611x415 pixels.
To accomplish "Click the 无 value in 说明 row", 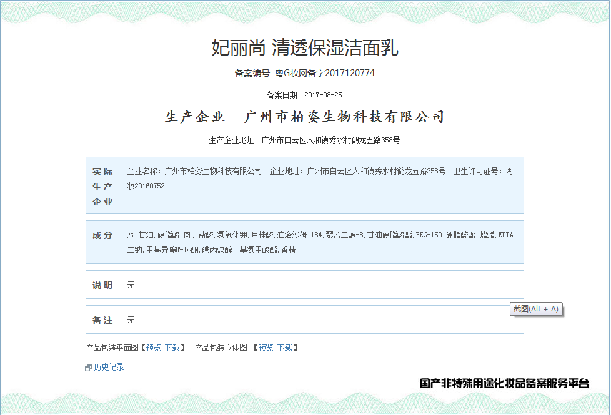I will (131, 285).
